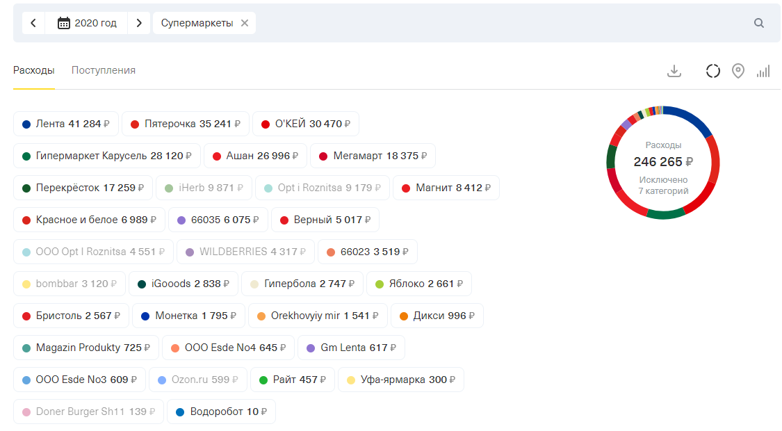782x431 pixels.
Task: Click the Красное и белое 6 989 ₽ chip
Action: point(89,220)
